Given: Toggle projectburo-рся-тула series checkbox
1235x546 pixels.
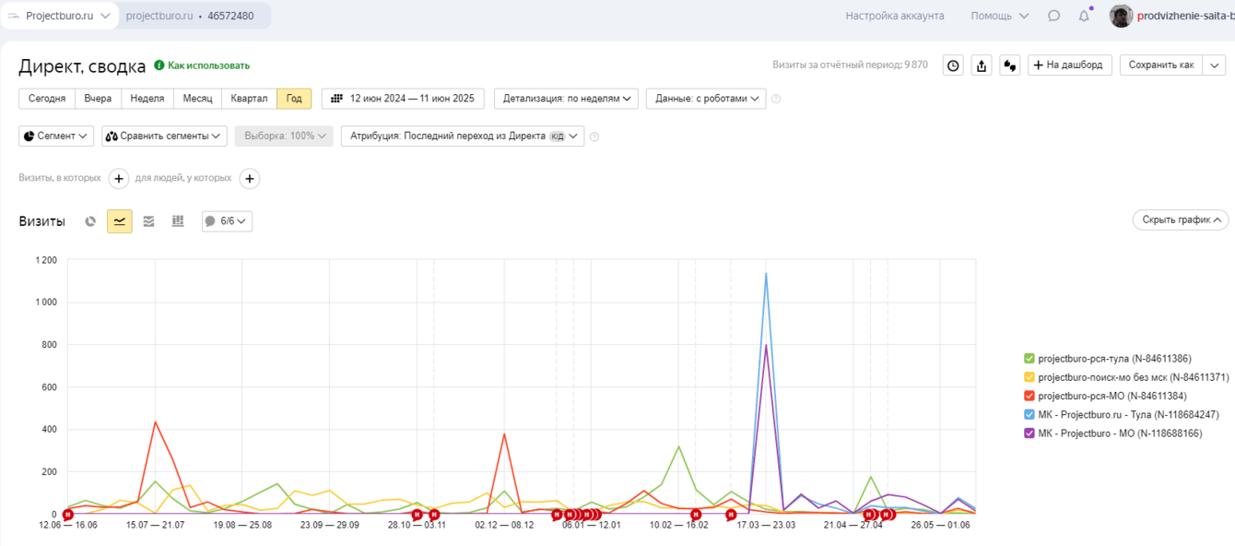Looking at the screenshot, I should 1029,359.
